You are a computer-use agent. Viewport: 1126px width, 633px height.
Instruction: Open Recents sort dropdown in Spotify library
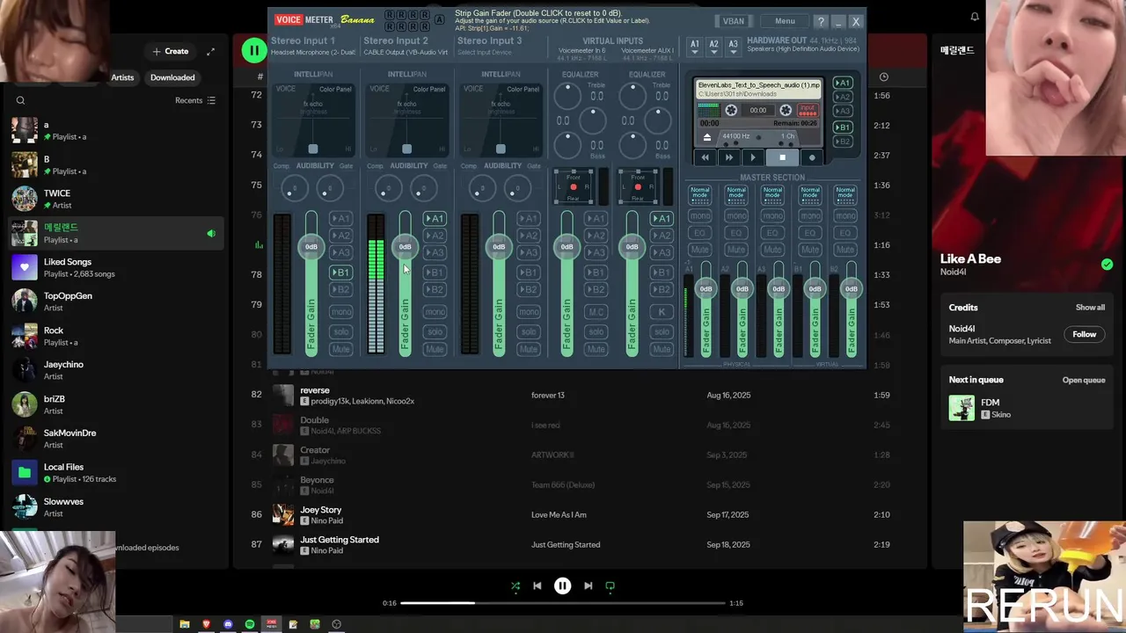195,100
